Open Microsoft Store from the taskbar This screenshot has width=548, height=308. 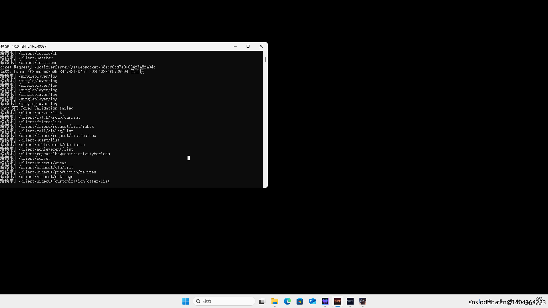point(300,301)
